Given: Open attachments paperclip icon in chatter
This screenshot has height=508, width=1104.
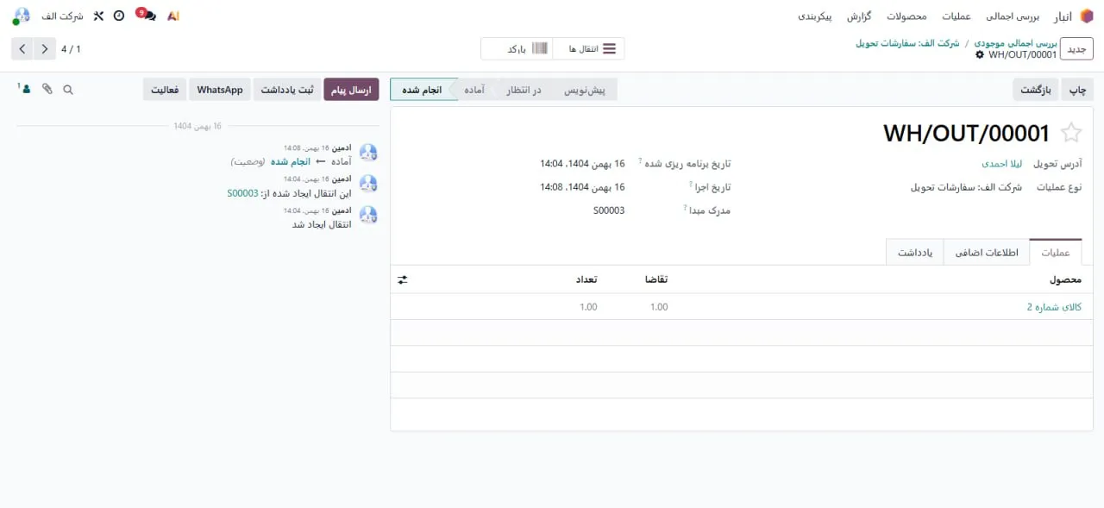Looking at the screenshot, I should pos(47,89).
